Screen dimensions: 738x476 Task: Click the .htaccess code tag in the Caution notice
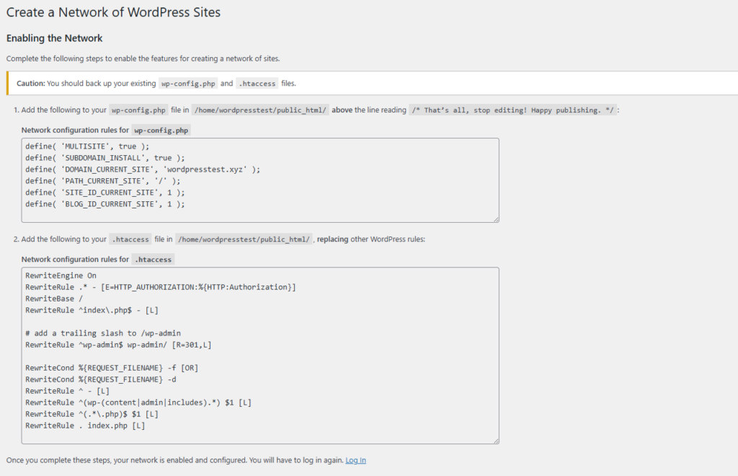tap(257, 84)
